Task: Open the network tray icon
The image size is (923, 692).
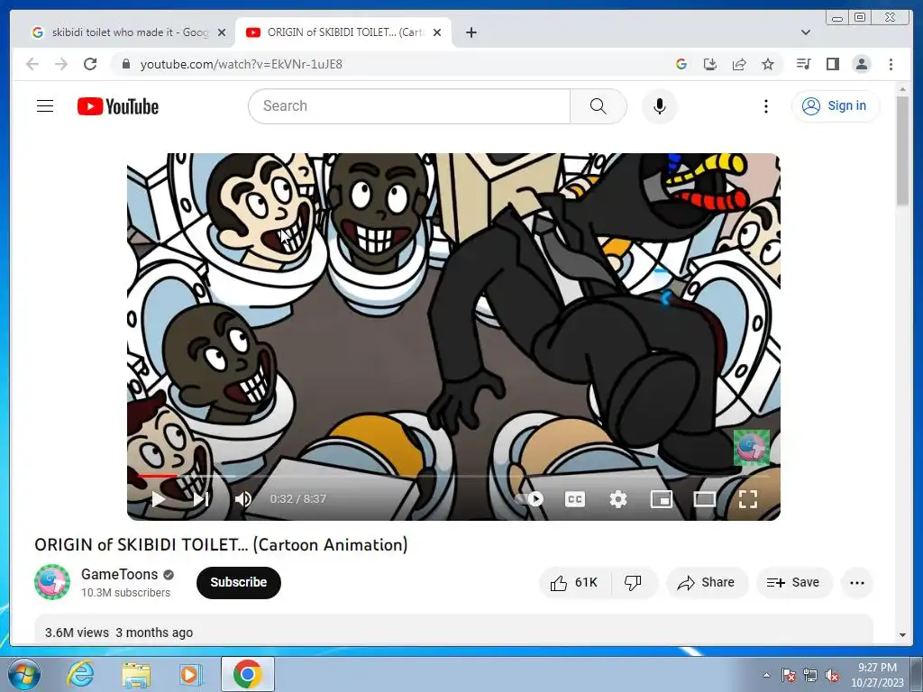Action: click(x=810, y=676)
